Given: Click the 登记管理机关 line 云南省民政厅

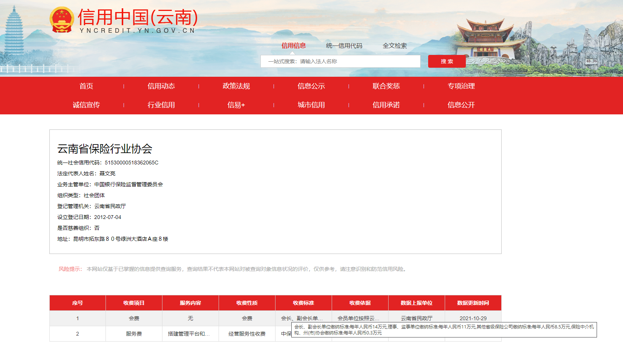Looking at the screenshot, I should tap(92, 206).
